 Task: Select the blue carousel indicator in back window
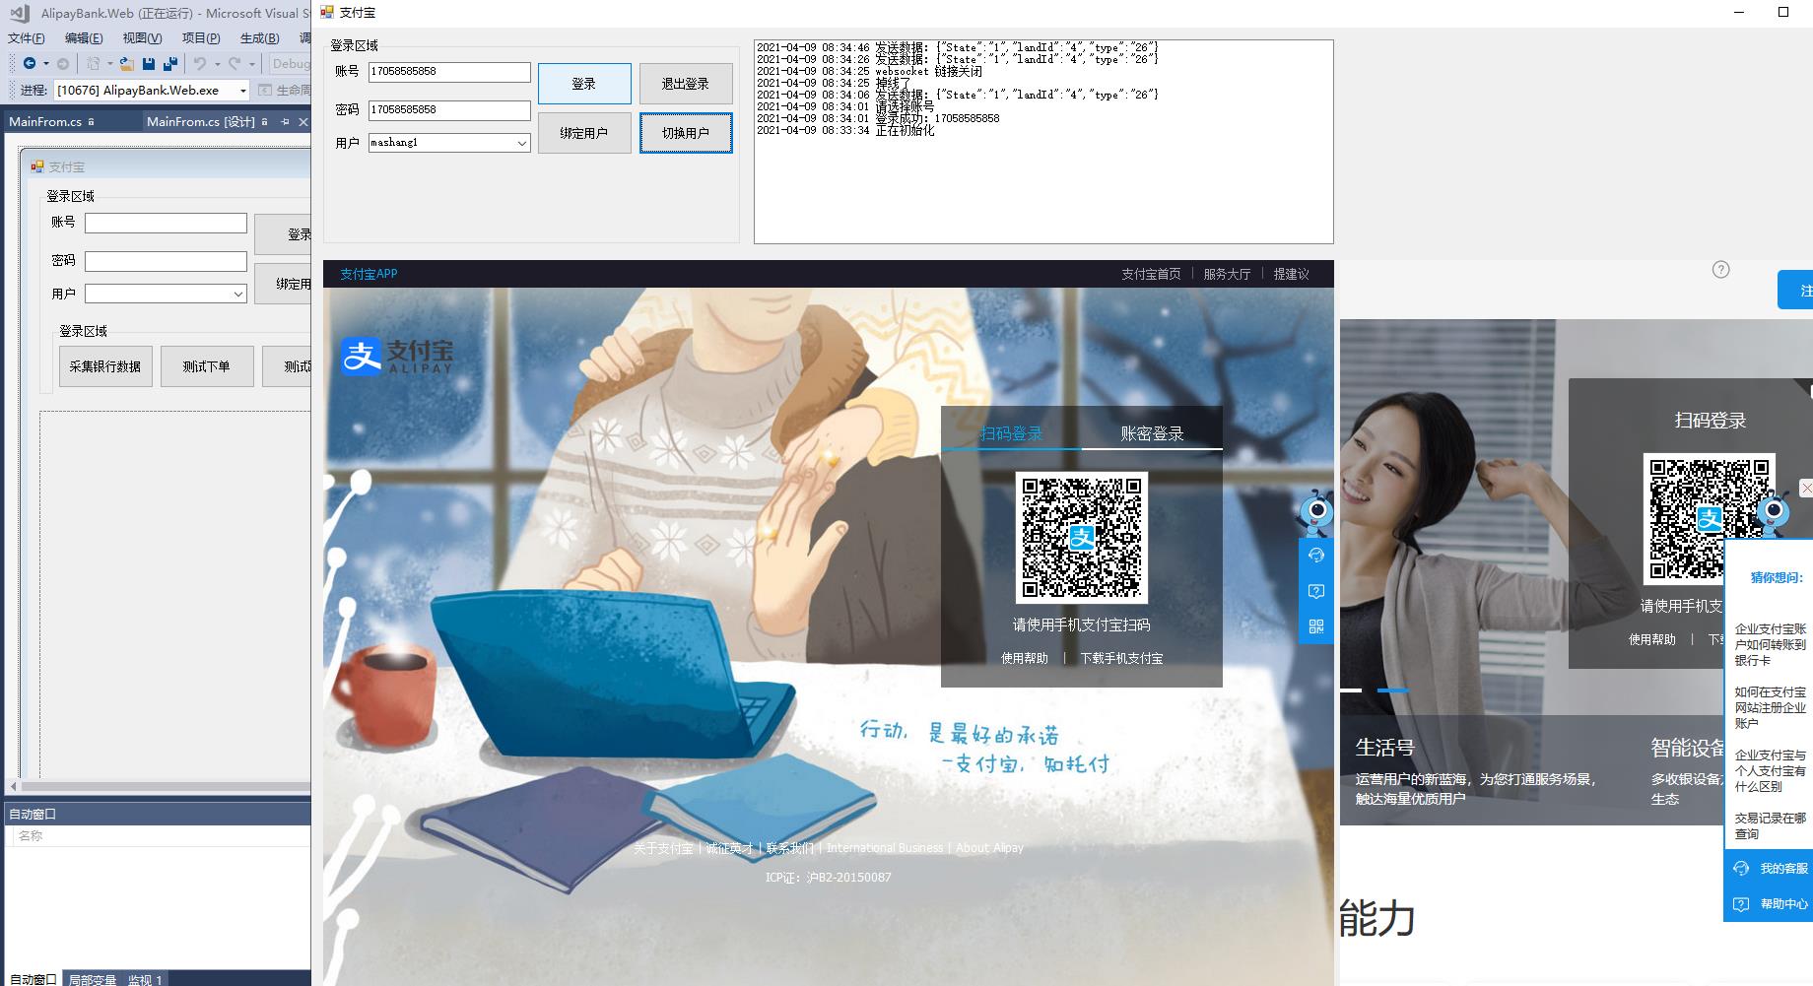click(1392, 690)
